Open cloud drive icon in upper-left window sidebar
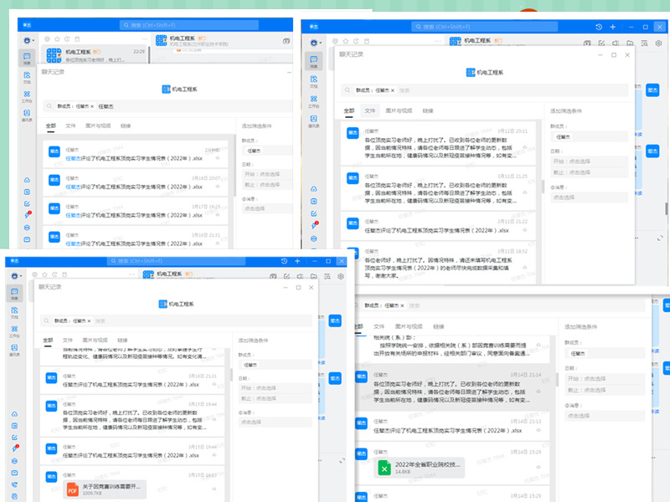The width and height of the screenshot is (670, 502). tap(27, 180)
